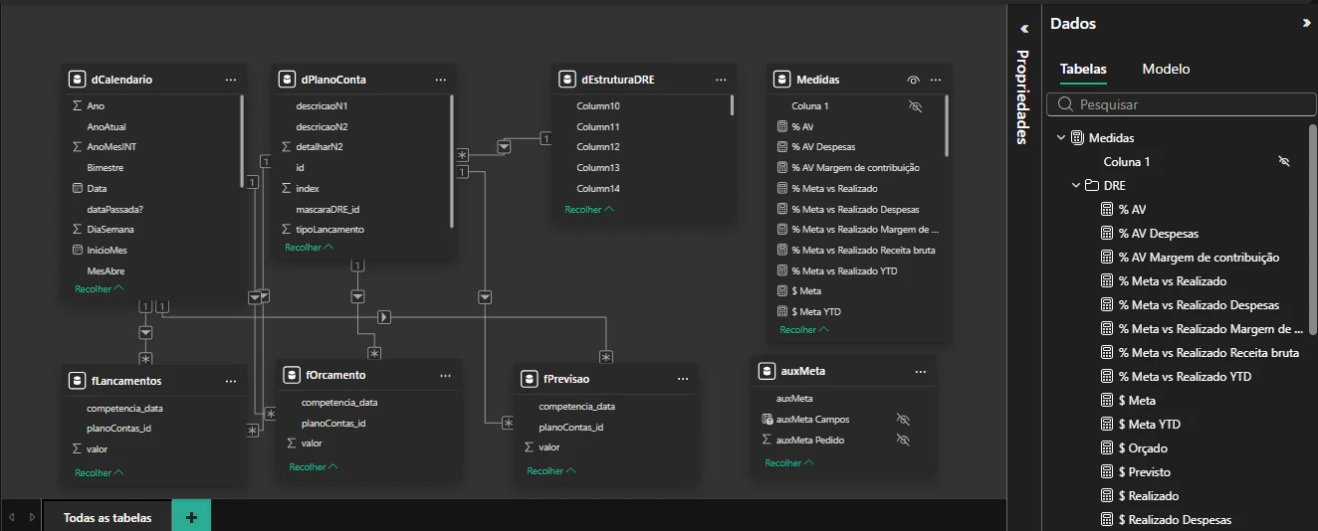Screen dimensions: 1318x531
Task: Expand the Propriedades pane
Action: [1023, 29]
